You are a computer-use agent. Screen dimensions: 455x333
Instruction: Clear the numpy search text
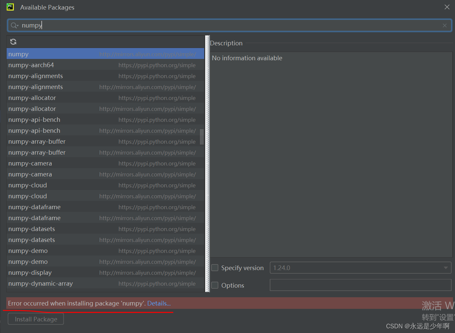point(444,25)
